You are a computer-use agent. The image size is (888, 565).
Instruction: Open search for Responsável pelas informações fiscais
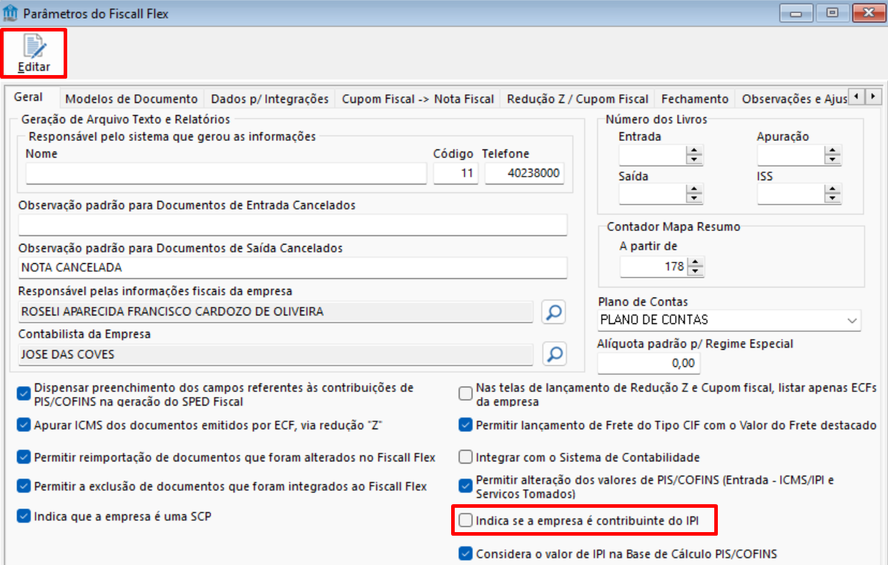click(x=554, y=311)
